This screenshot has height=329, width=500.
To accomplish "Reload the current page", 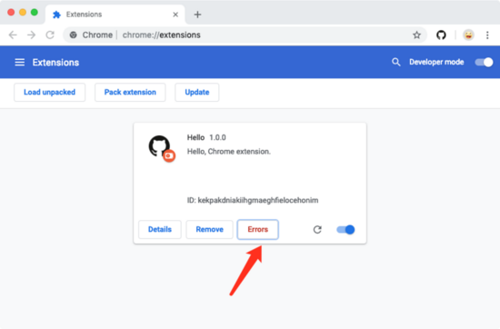I will (x=50, y=35).
